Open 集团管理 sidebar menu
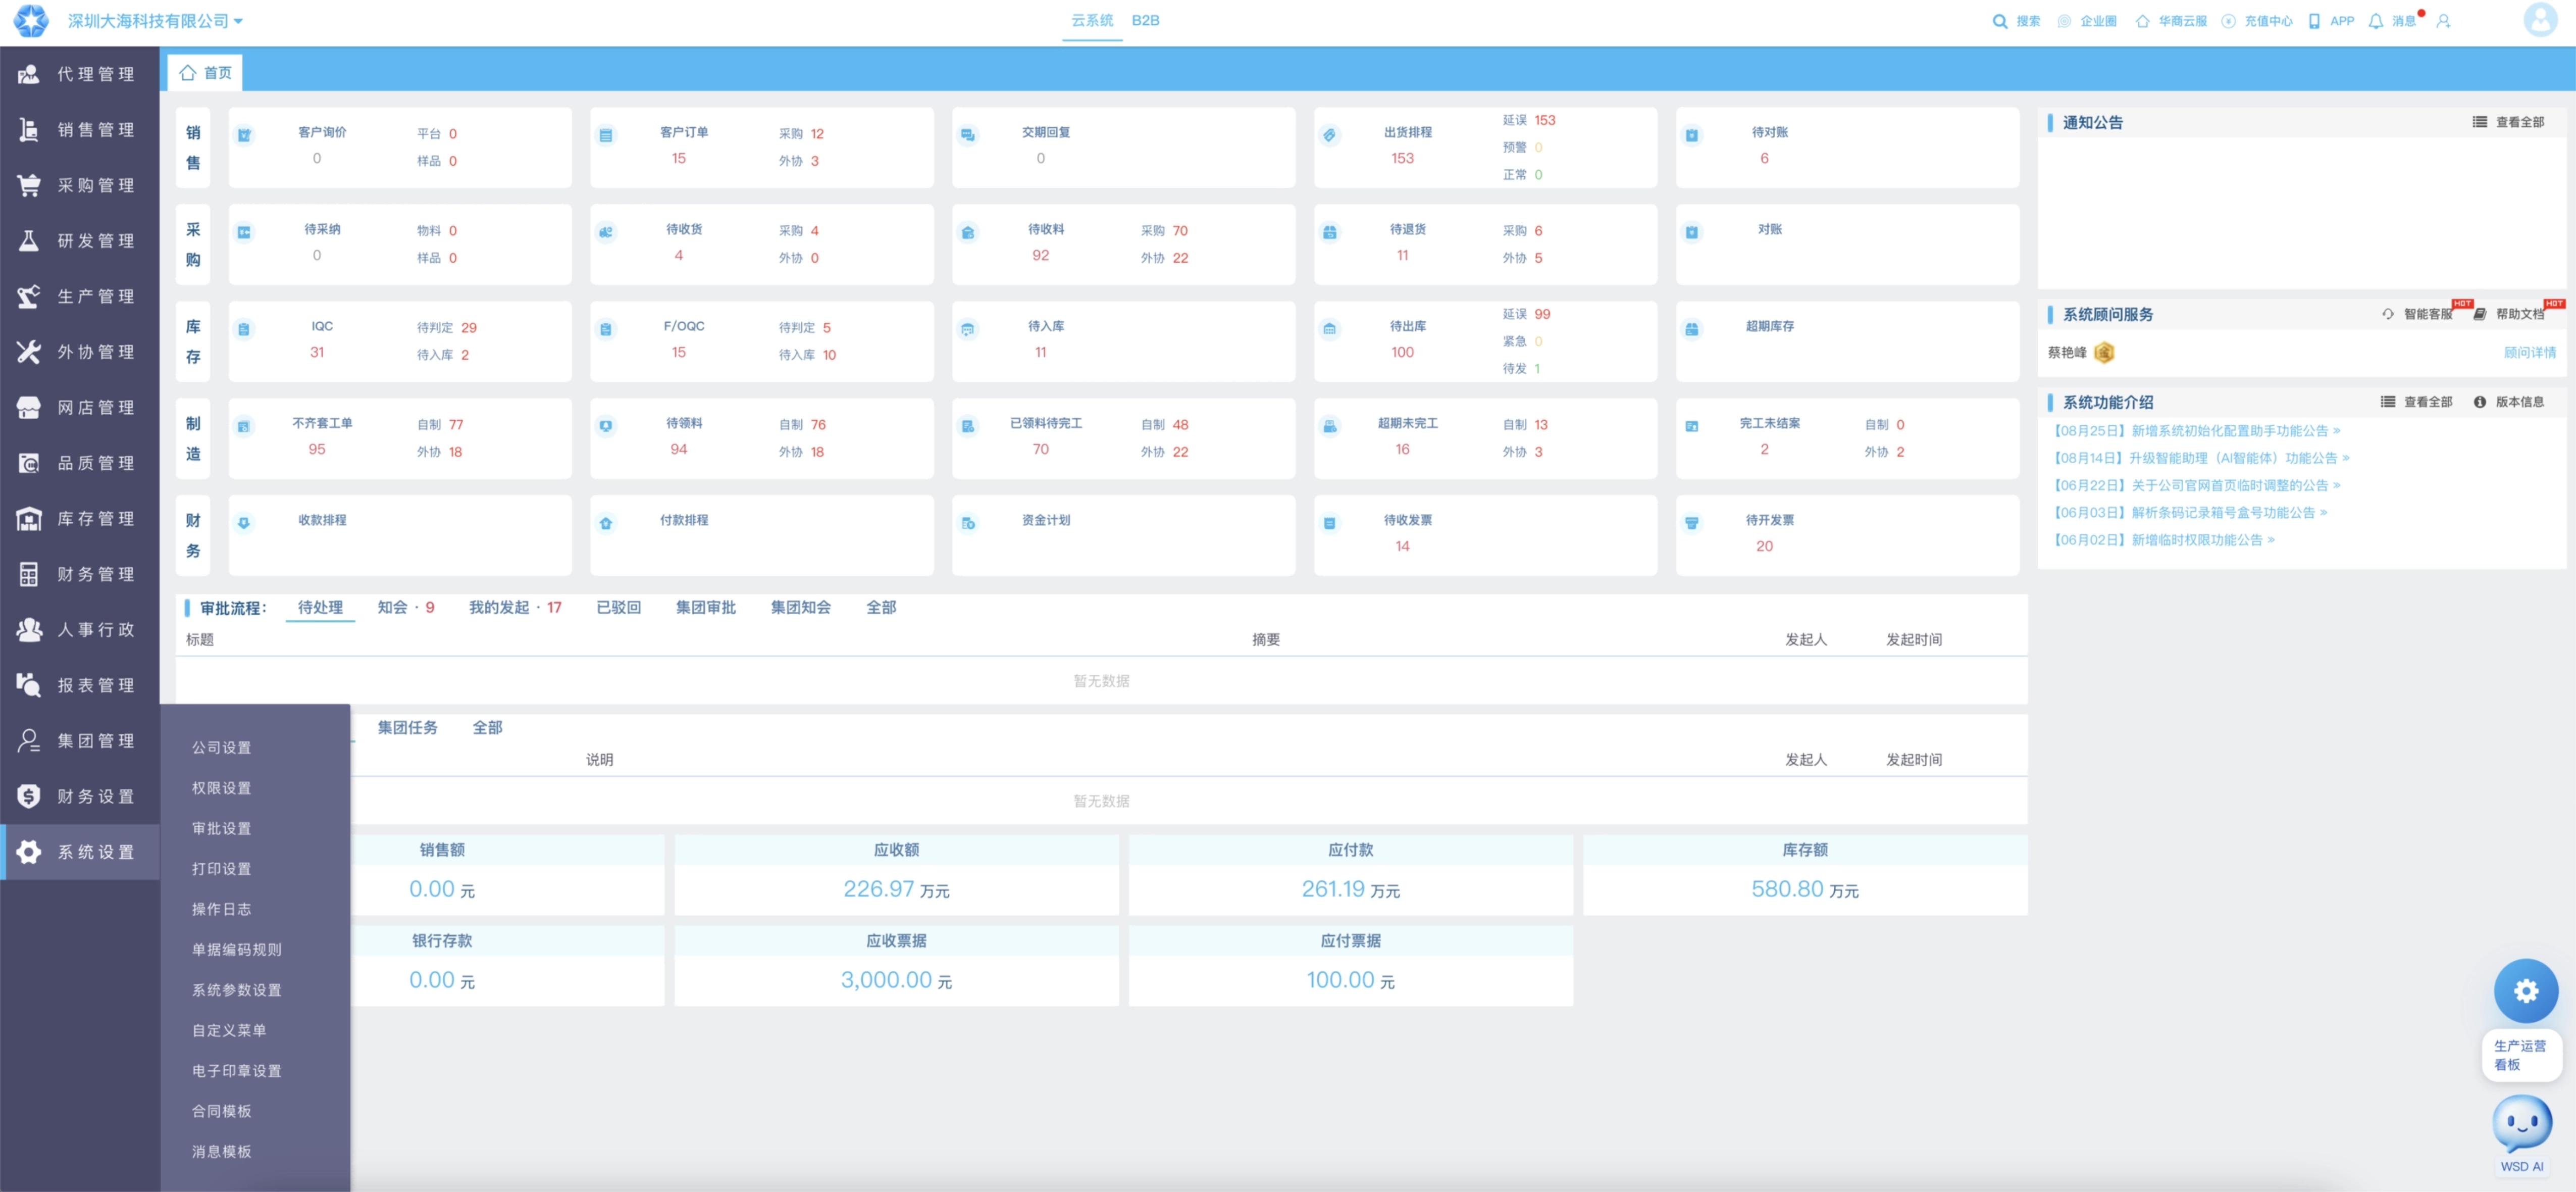Viewport: 2576px width, 1192px height. [79, 740]
